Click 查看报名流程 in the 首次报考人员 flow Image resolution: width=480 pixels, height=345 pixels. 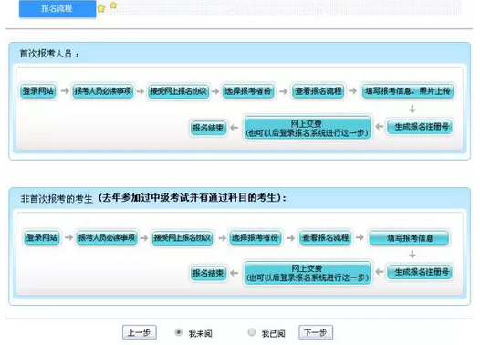click(x=318, y=91)
